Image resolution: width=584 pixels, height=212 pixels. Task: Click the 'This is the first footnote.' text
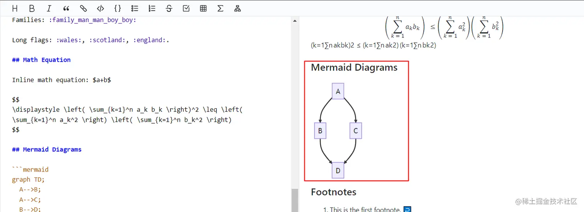pos(365,209)
